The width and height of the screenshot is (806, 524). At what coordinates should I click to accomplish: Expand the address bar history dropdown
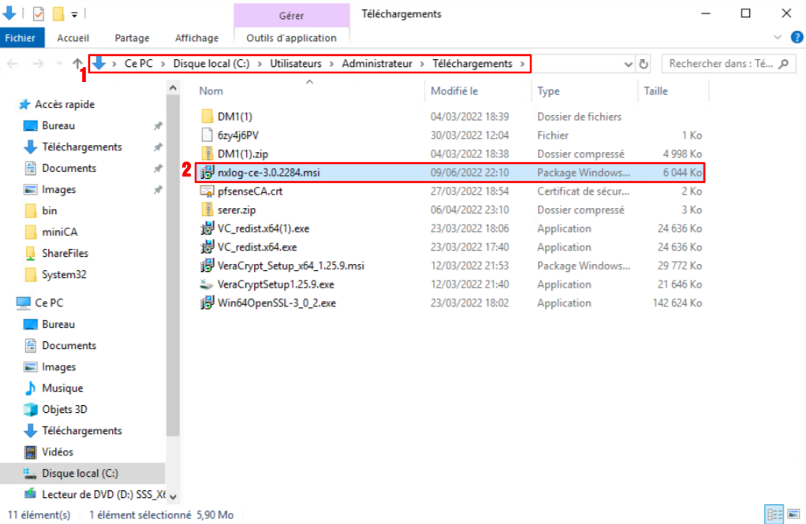tap(628, 64)
